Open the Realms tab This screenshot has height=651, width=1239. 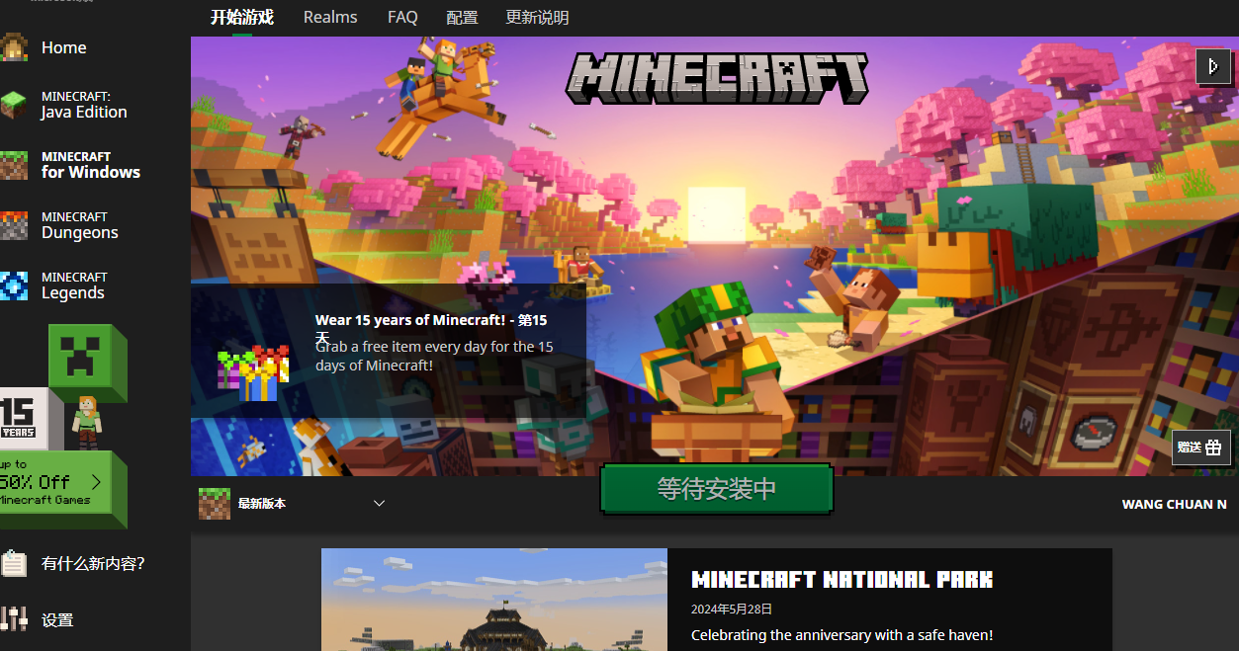click(330, 17)
